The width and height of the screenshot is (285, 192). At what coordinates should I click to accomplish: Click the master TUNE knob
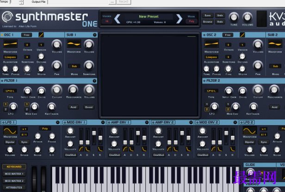(234, 17)
